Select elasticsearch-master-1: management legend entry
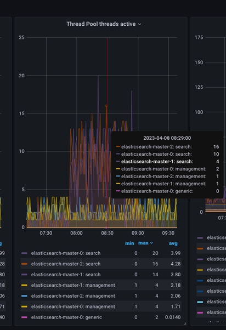The width and height of the screenshot is (226, 330). (x=73, y=285)
